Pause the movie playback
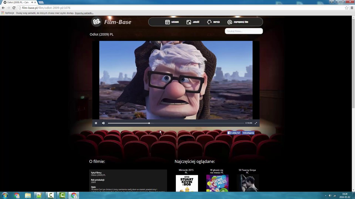Viewport: 355px width, 199px height. pos(96,123)
